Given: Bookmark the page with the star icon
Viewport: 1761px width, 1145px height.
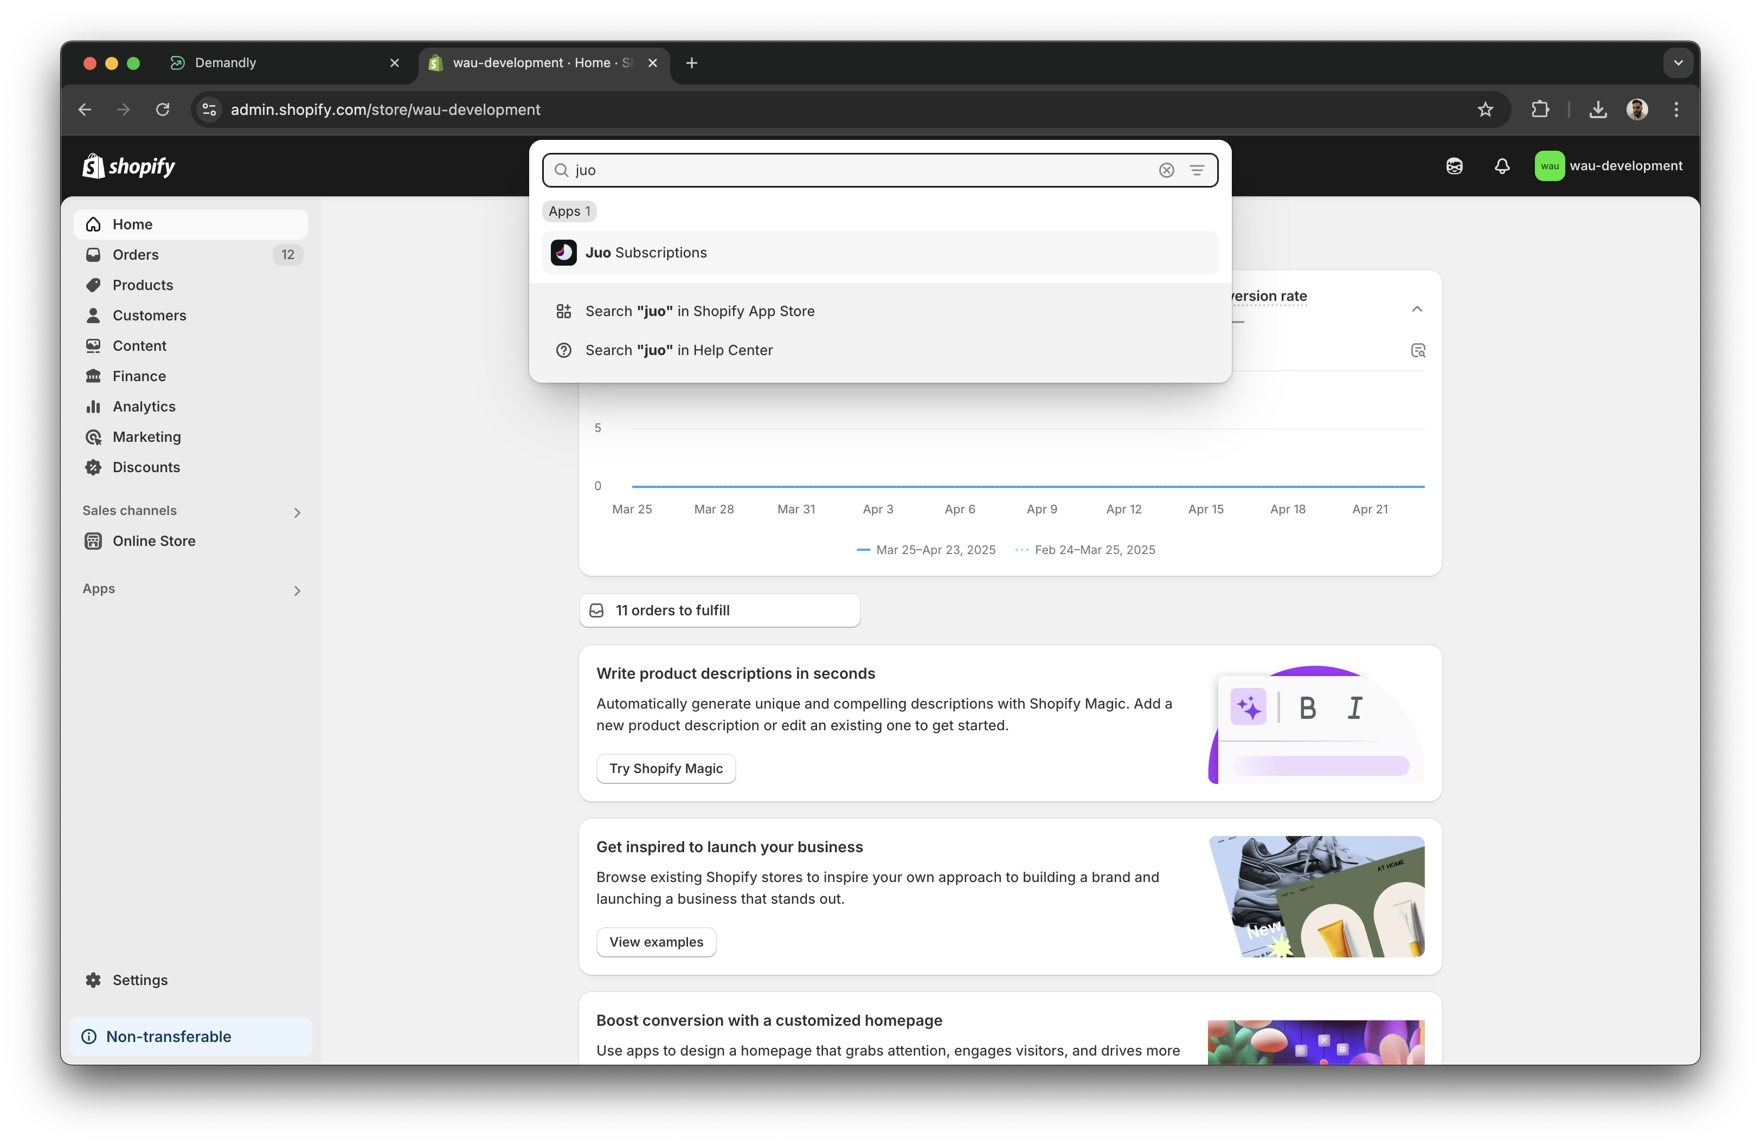Looking at the screenshot, I should point(1485,109).
